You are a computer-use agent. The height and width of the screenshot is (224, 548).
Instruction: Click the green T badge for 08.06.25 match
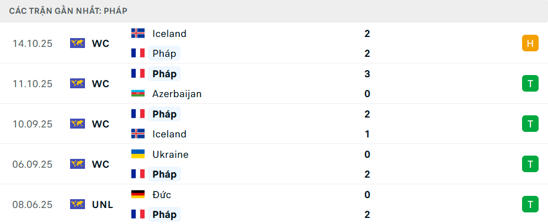pos(530,205)
